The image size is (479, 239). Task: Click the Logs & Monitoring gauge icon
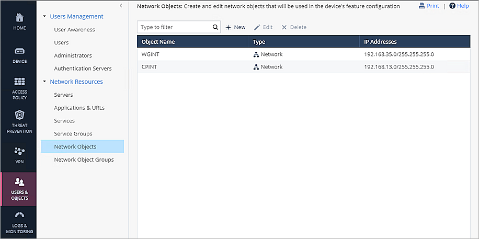point(19,215)
